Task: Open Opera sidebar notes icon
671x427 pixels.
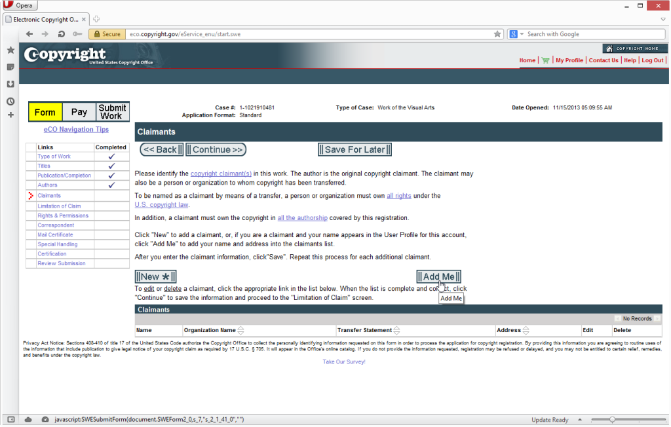Action: (x=10, y=67)
